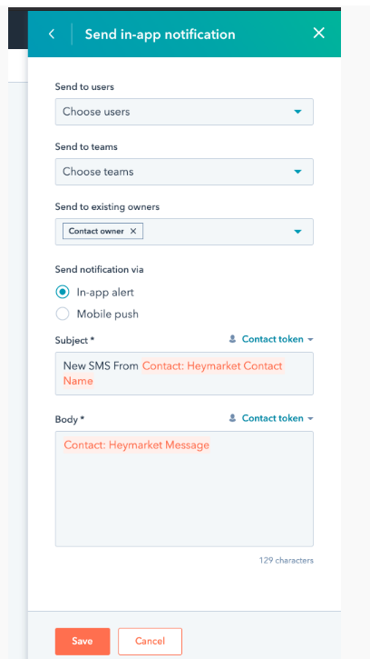
Task: Click the Contact owner tag label
Action: [x=96, y=231]
